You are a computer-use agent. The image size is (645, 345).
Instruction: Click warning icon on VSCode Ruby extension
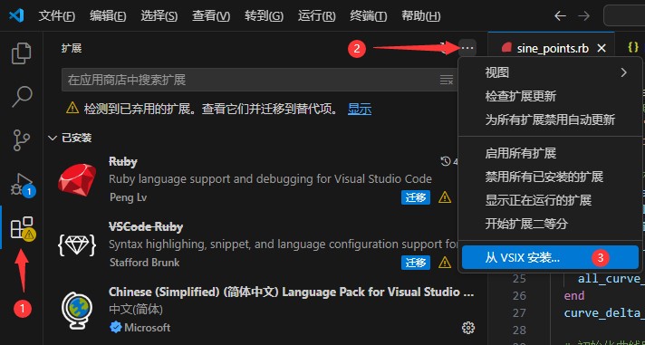pyautogui.click(x=445, y=262)
